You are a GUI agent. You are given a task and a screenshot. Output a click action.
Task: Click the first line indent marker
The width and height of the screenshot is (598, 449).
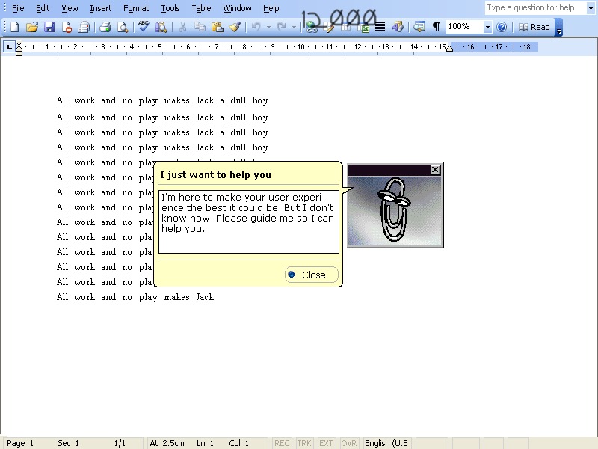[x=19, y=42]
